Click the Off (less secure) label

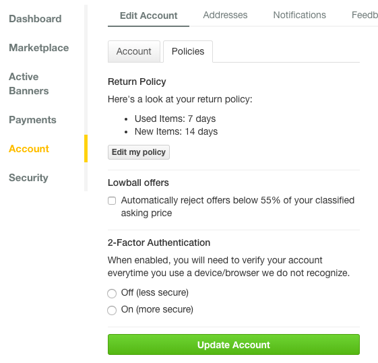155,292
